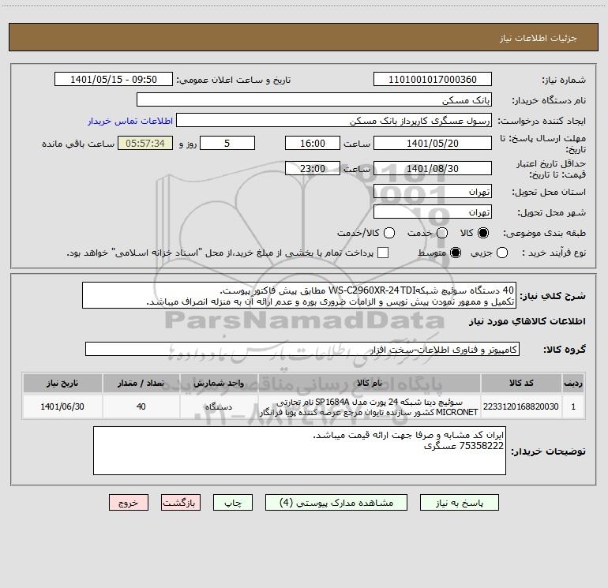Select the متوسط purchase type radio
Screen dimensions: 608x588
(456, 253)
